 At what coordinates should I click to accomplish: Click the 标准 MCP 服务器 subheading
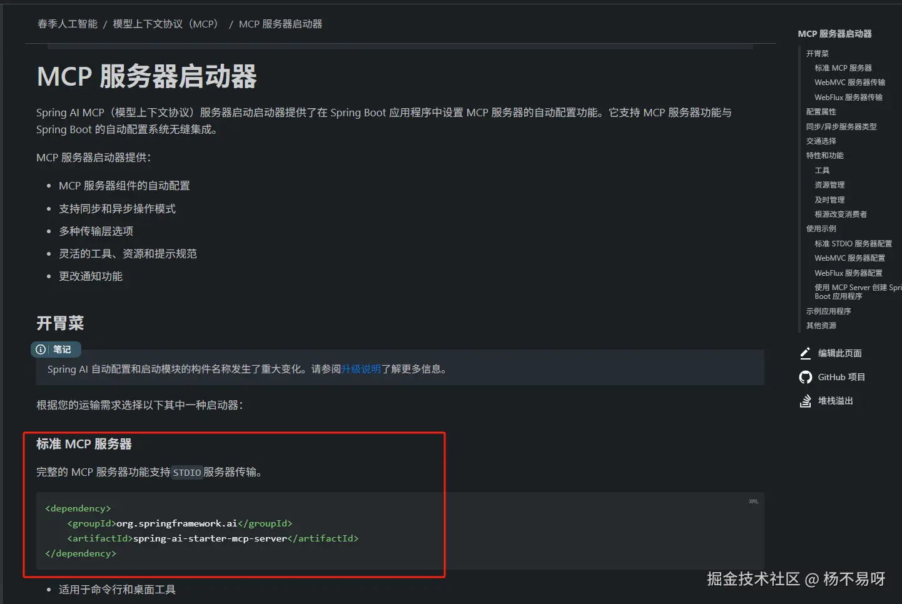point(84,444)
